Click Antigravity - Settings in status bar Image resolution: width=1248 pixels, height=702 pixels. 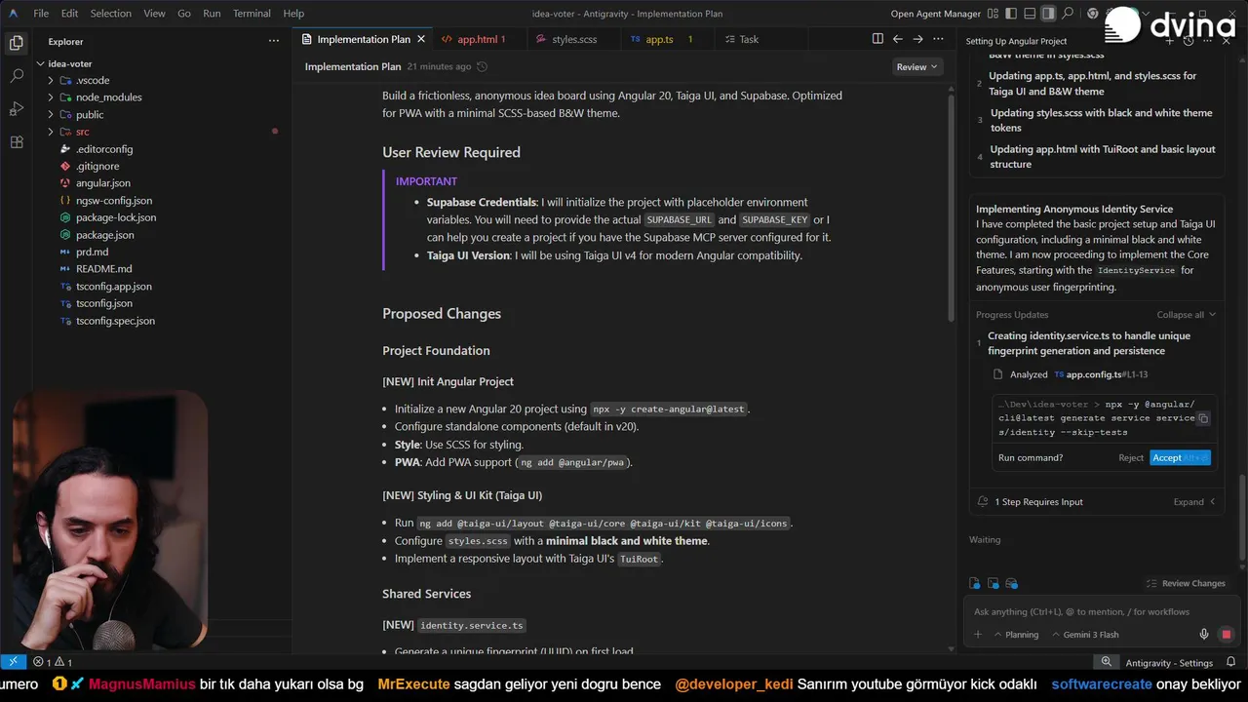coord(1168,662)
